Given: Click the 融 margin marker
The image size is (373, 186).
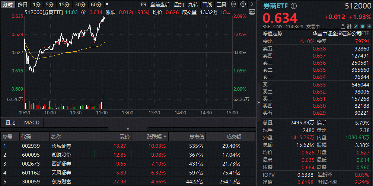Looking at the screenshot, I should coord(349,27).
